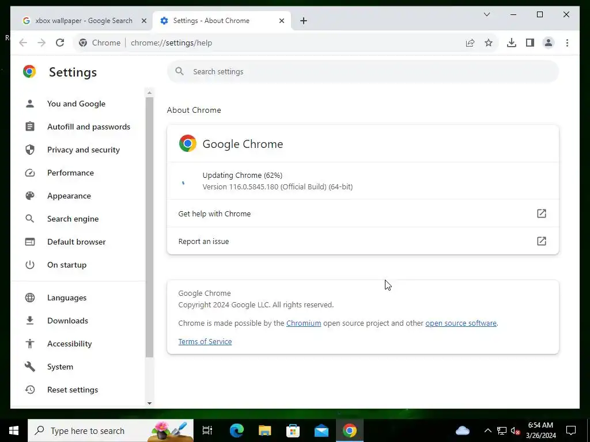Click the weather cloud icon in system tray

(x=463, y=430)
